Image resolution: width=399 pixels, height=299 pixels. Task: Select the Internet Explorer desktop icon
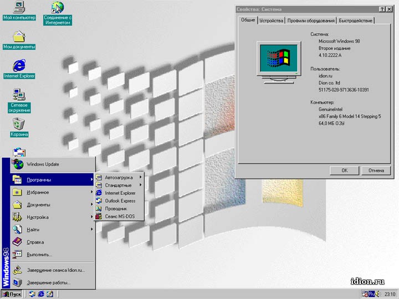pyautogui.click(x=19, y=69)
